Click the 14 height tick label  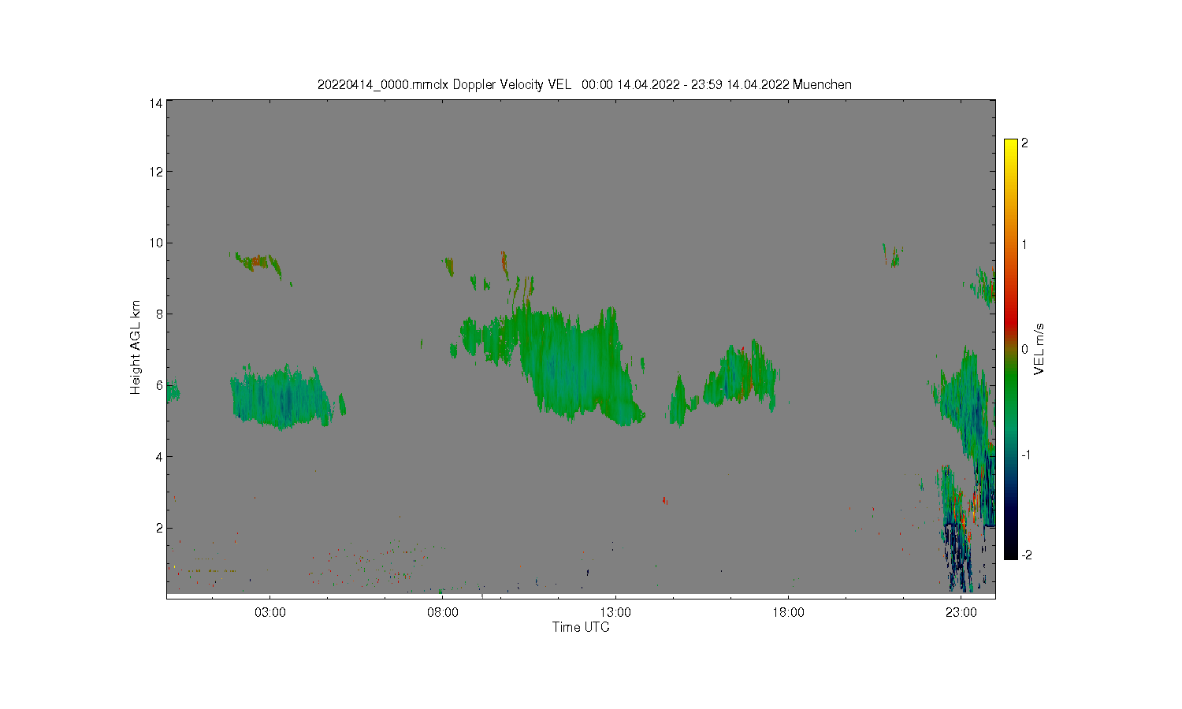tap(156, 103)
